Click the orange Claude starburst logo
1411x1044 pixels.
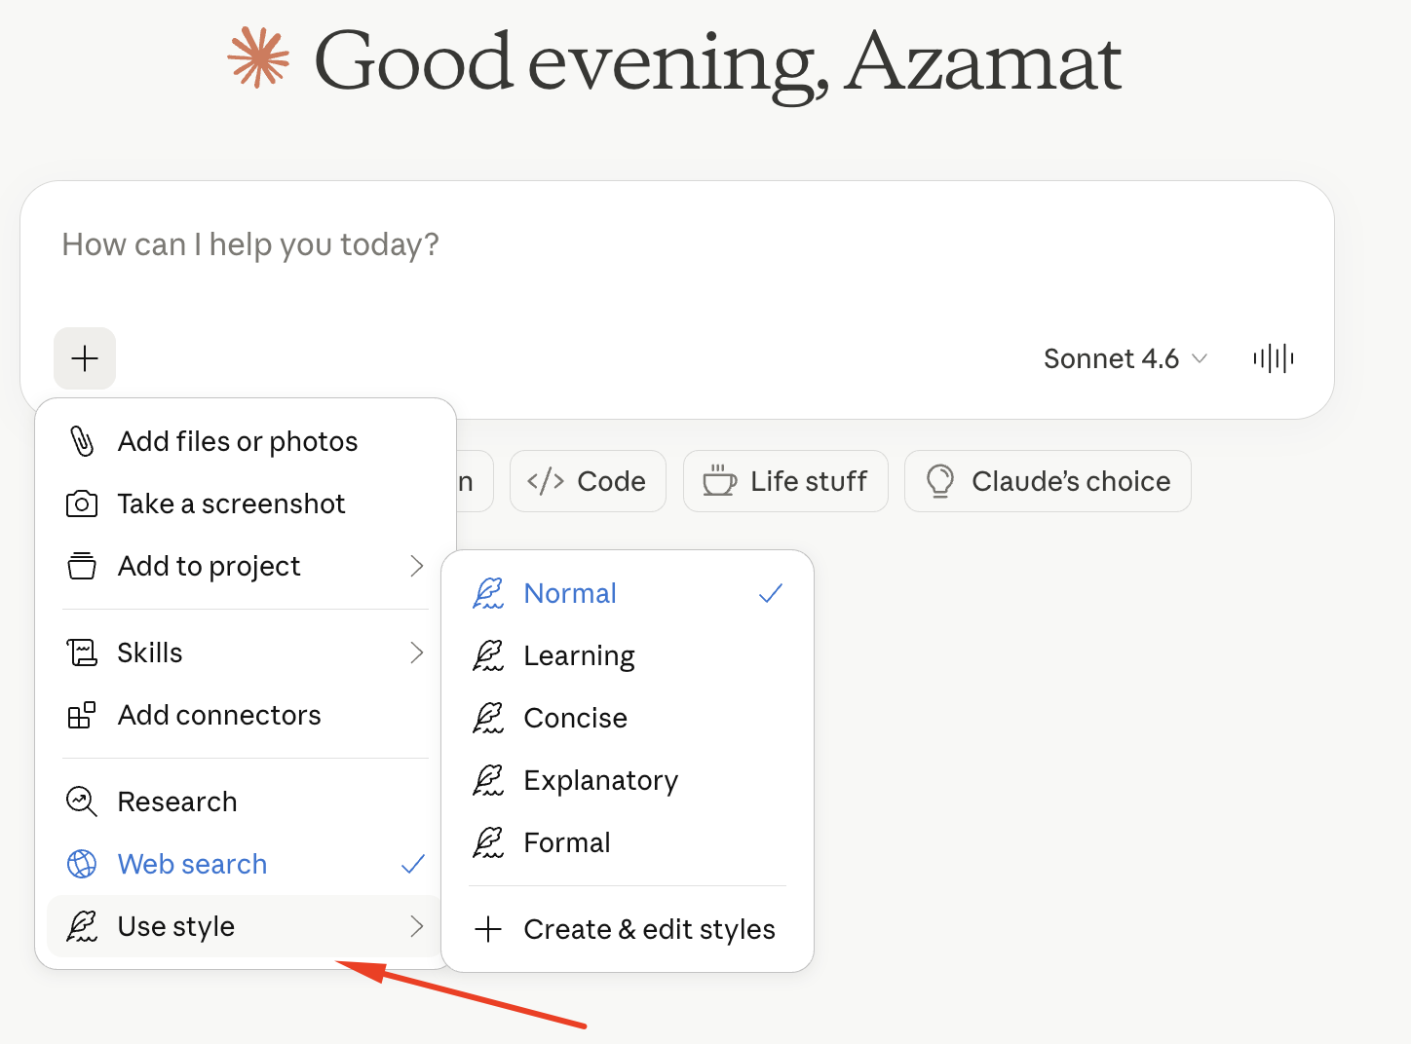pos(259,58)
